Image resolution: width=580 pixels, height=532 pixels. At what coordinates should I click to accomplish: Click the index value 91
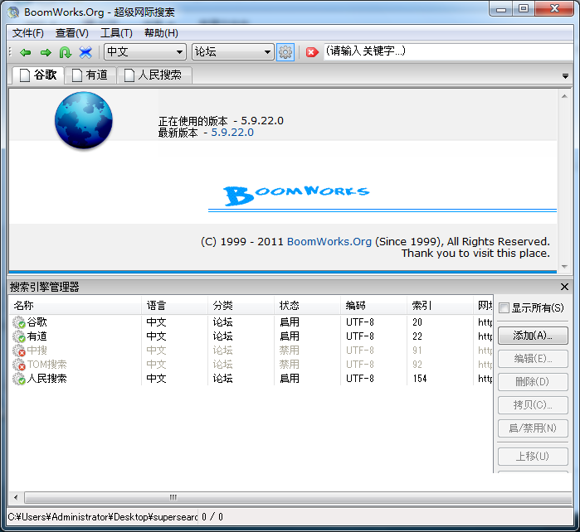pyautogui.click(x=417, y=351)
